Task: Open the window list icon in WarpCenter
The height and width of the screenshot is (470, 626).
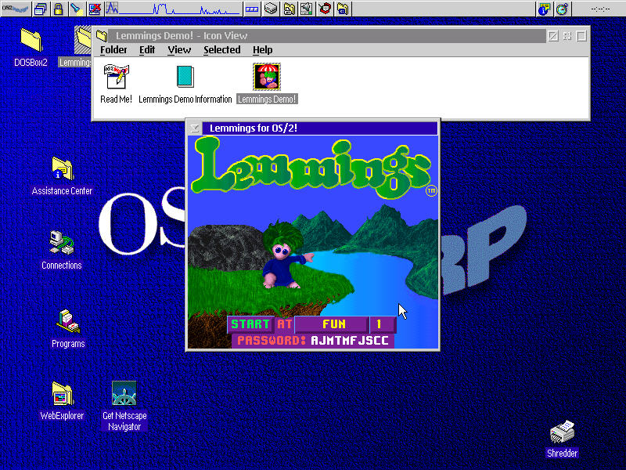Action: pos(41,9)
